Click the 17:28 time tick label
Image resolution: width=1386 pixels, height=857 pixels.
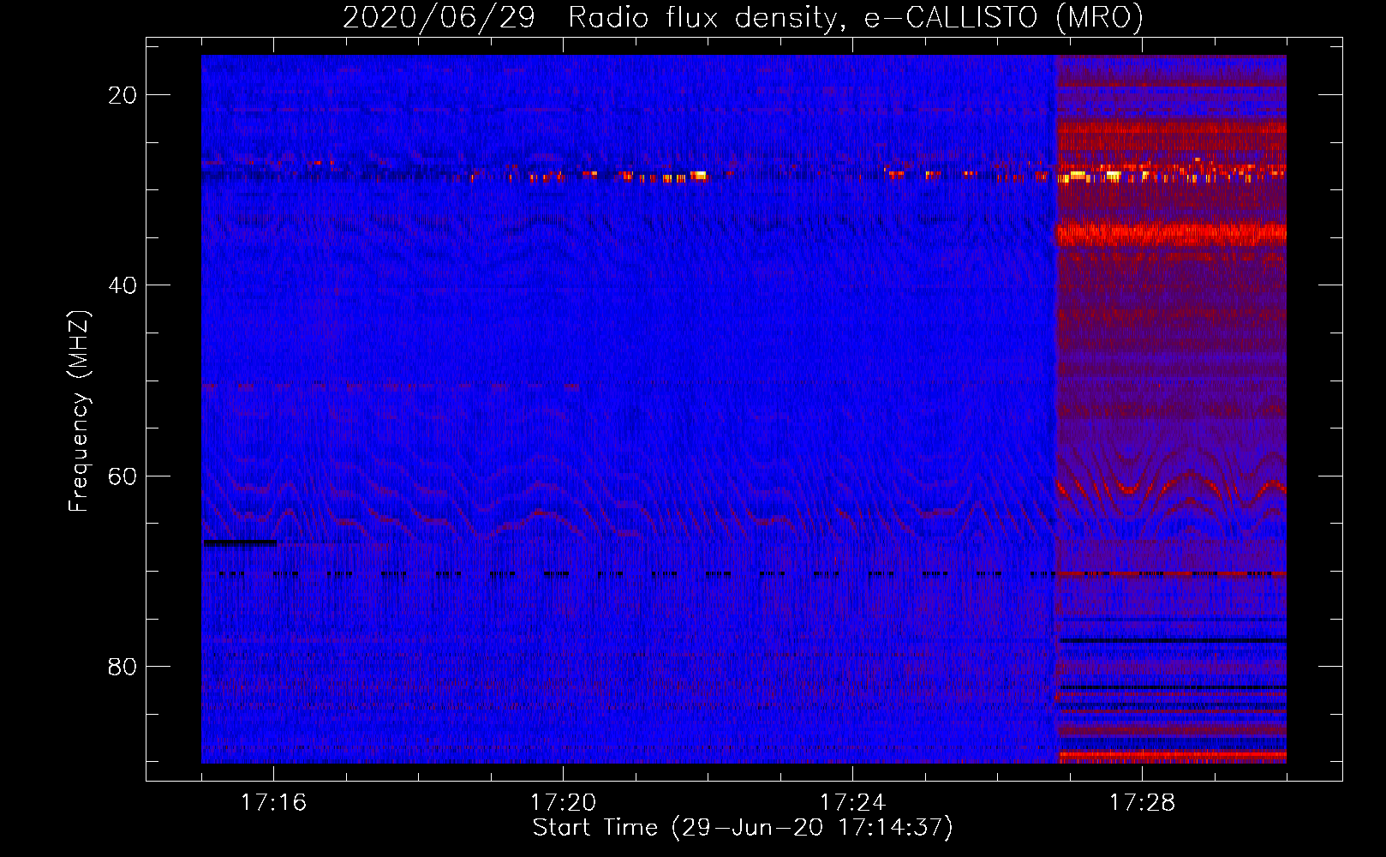pos(1142,802)
